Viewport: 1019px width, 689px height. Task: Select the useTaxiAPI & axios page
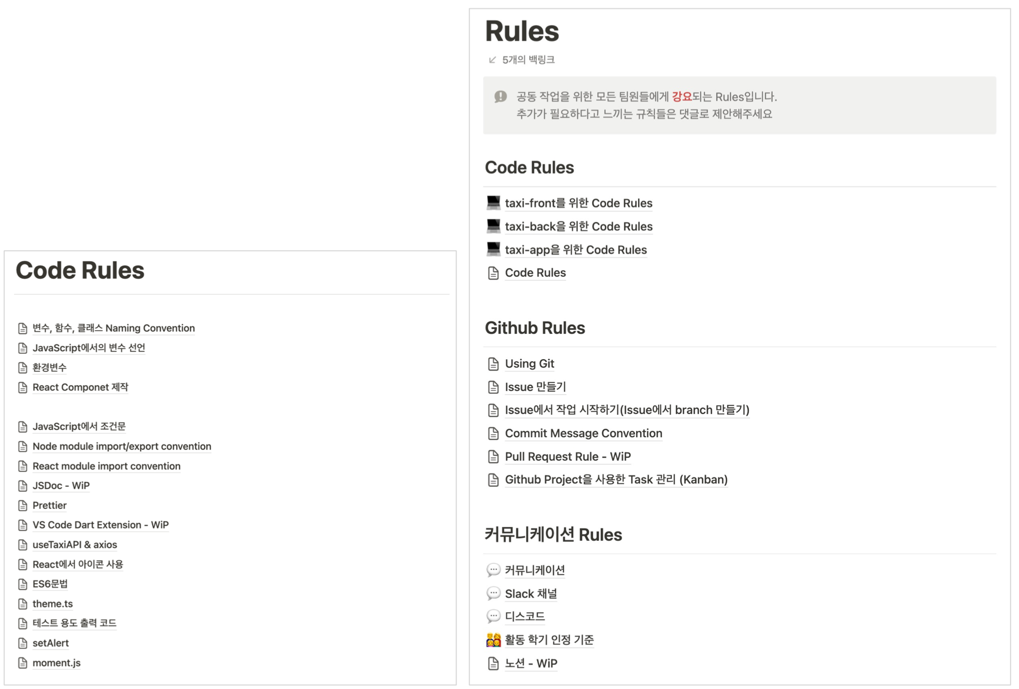(x=75, y=545)
